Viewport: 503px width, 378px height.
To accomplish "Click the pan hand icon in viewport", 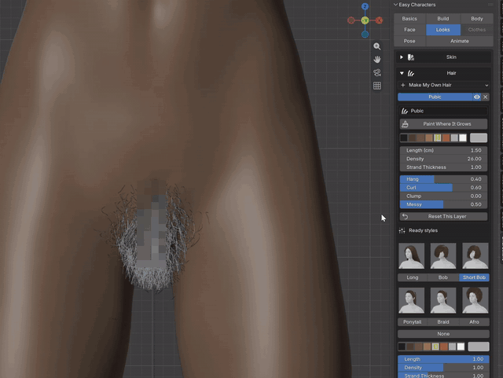I will tap(377, 60).
